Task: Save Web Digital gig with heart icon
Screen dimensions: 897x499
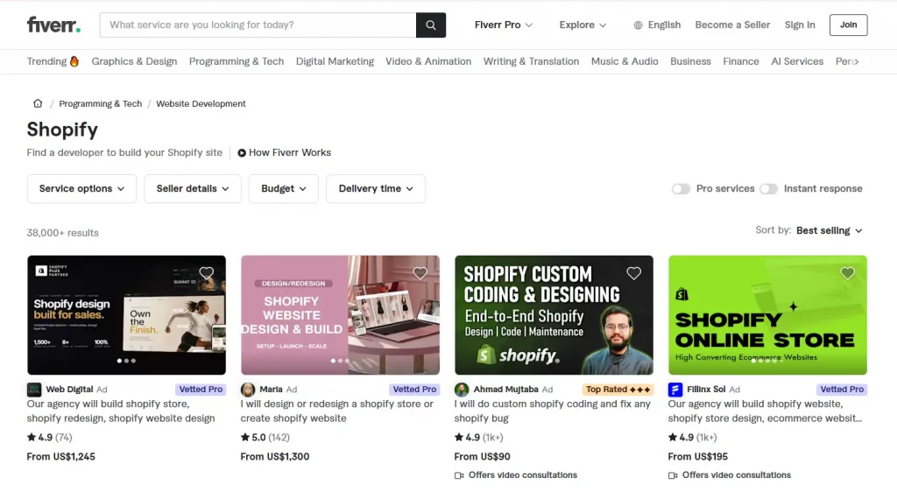Action: [x=207, y=273]
